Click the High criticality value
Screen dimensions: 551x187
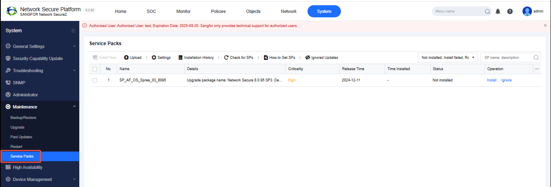coord(292,80)
